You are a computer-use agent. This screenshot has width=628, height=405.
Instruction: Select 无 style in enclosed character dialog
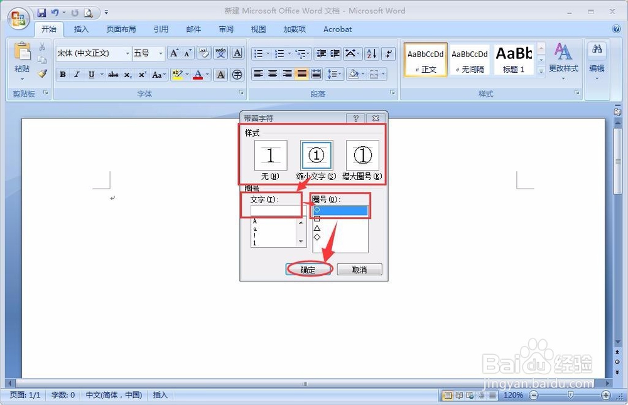(270, 155)
